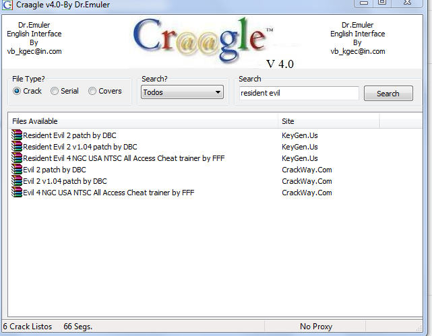The width and height of the screenshot is (432, 336).
Task: Select the Covers file type radio button
Action: [92, 91]
